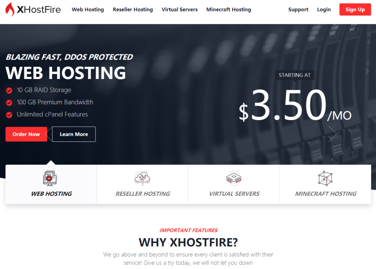This screenshot has height=269, width=376.
Task: Click the Web Hosting monitor gear icon
Action: 50,178
